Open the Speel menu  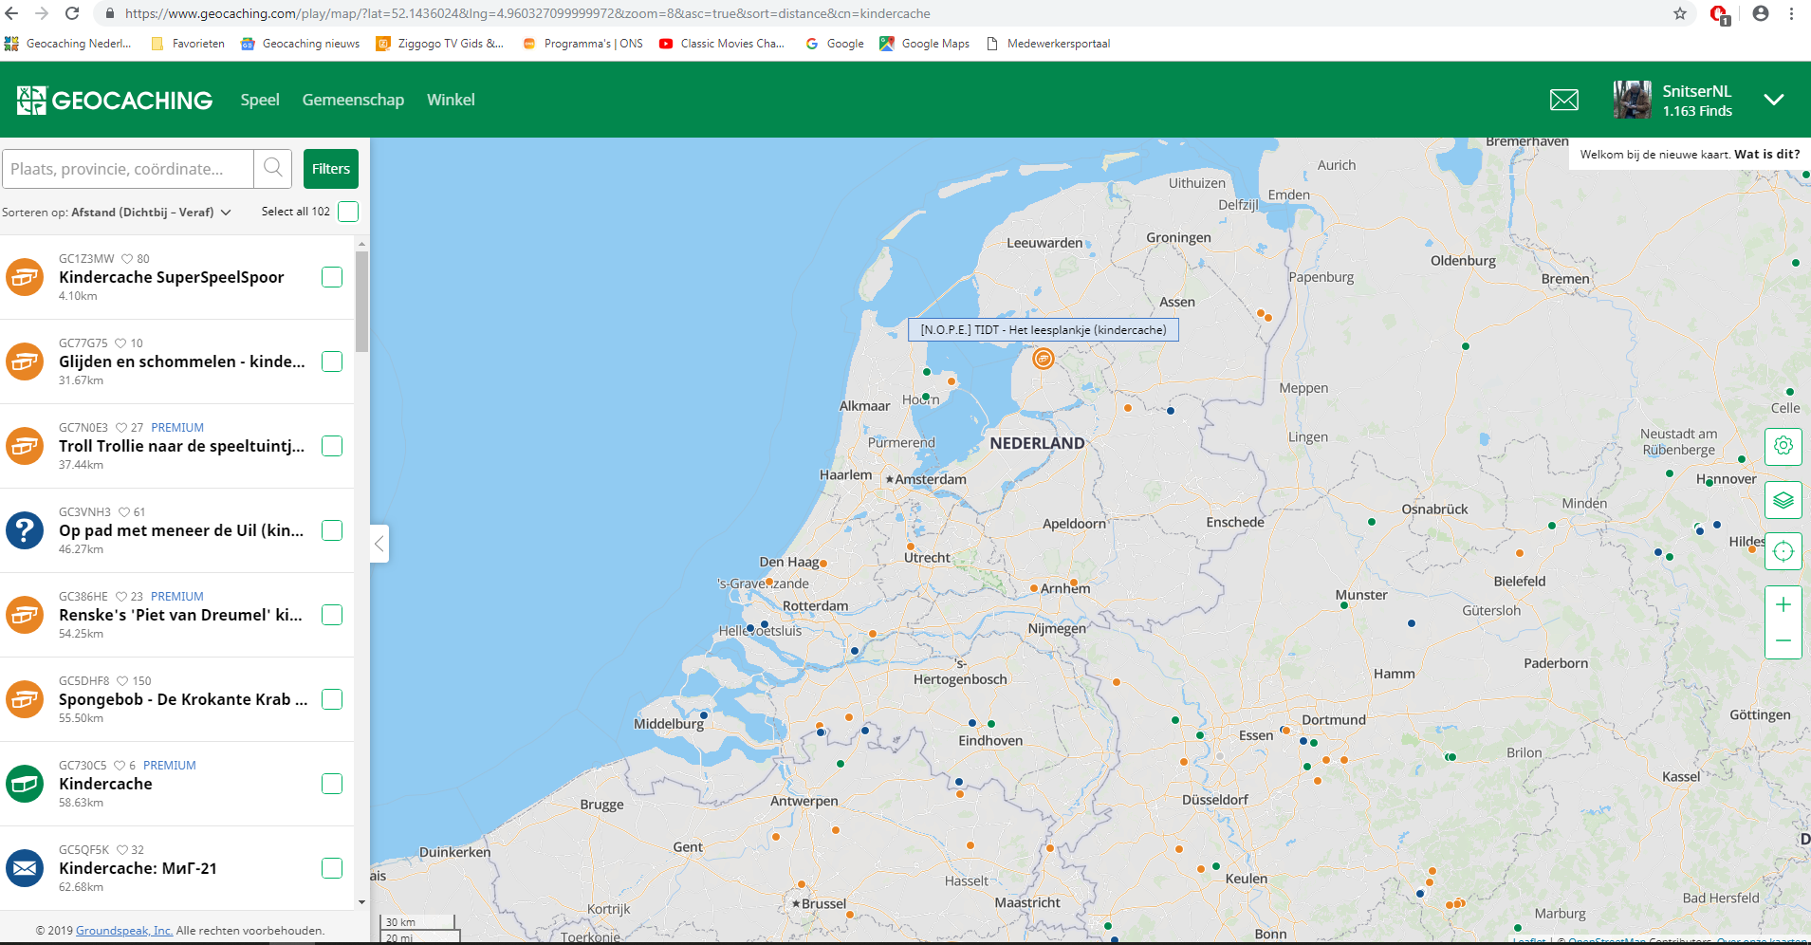point(260,100)
